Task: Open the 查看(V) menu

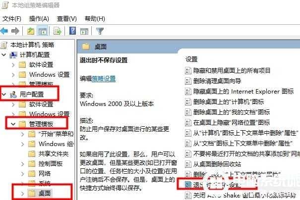Action: coord(67,19)
